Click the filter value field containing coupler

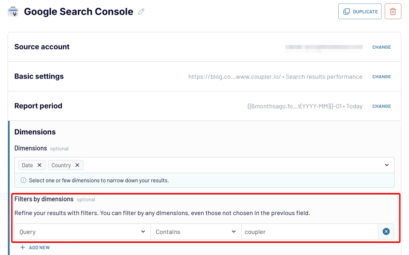pos(310,231)
